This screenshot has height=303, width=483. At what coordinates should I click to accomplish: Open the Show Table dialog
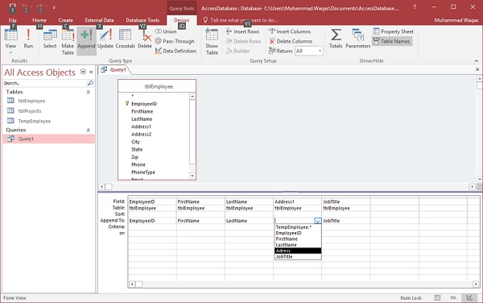coord(212,42)
